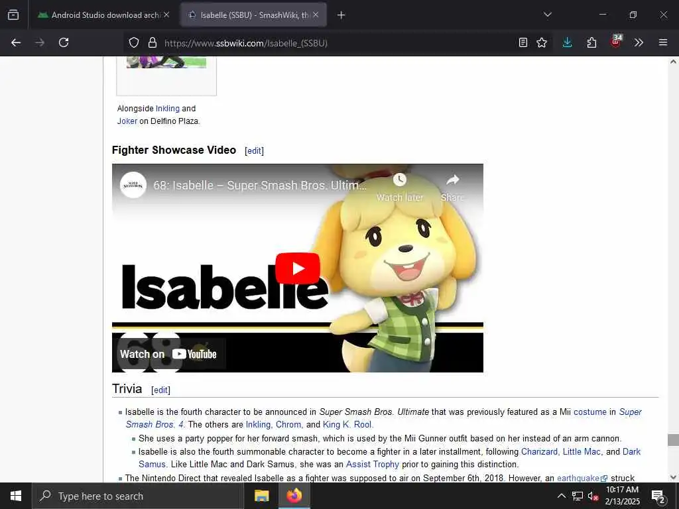The height and width of the screenshot is (509, 679).
Task: Show hidden system tray icons
Action: (561, 496)
